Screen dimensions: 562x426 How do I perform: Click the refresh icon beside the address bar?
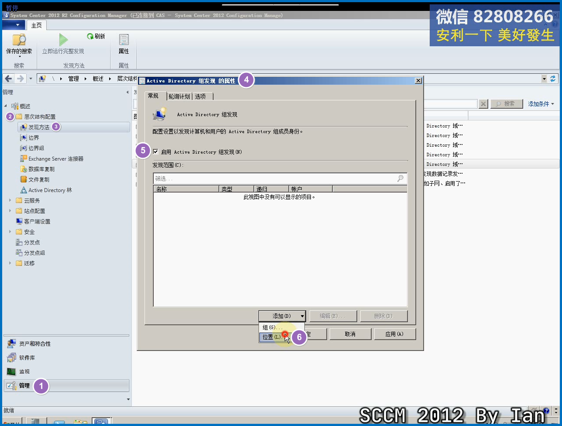pos(553,79)
